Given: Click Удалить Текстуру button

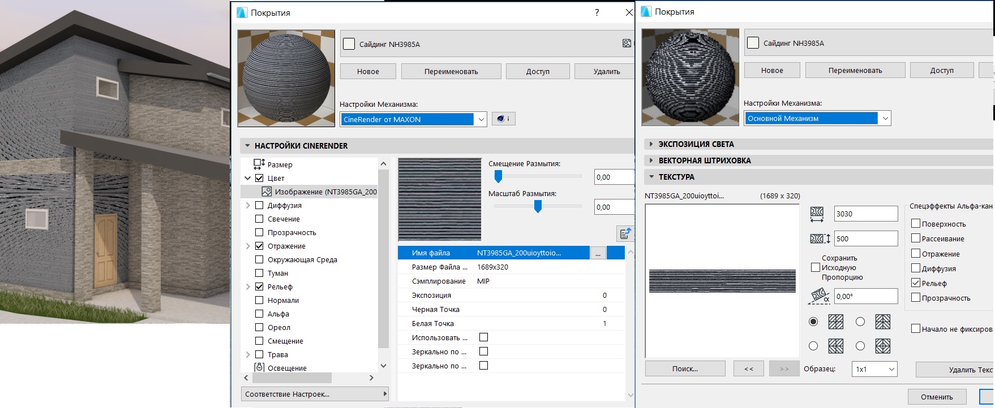Looking at the screenshot, I should click(x=955, y=370).
